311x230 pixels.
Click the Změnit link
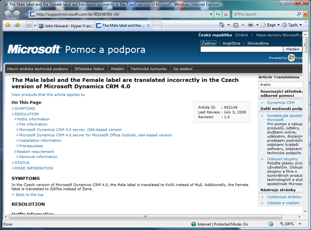pos(242,35)
